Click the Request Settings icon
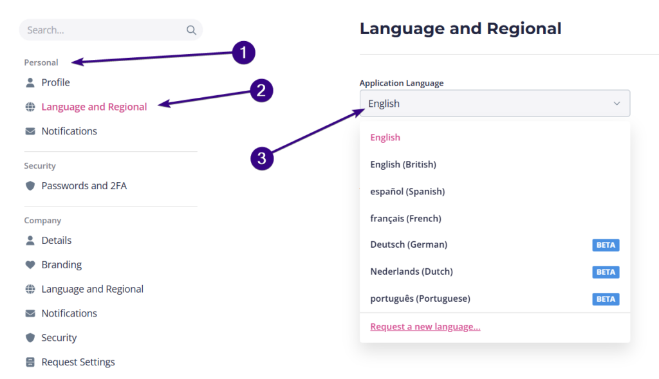Screen dimensions: 659x379 click(30, 362)
